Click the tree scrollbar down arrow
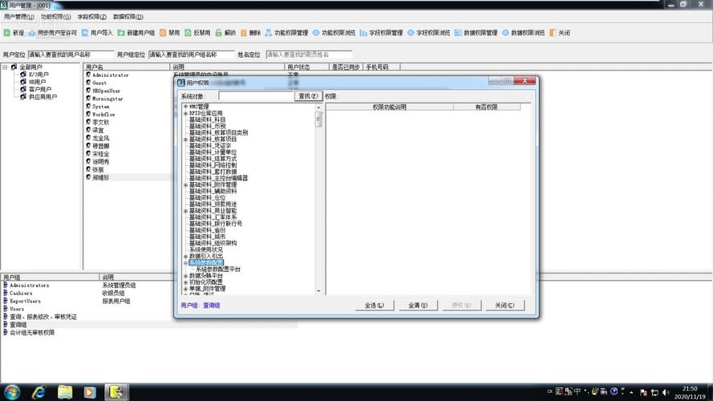 coord(318,290)
